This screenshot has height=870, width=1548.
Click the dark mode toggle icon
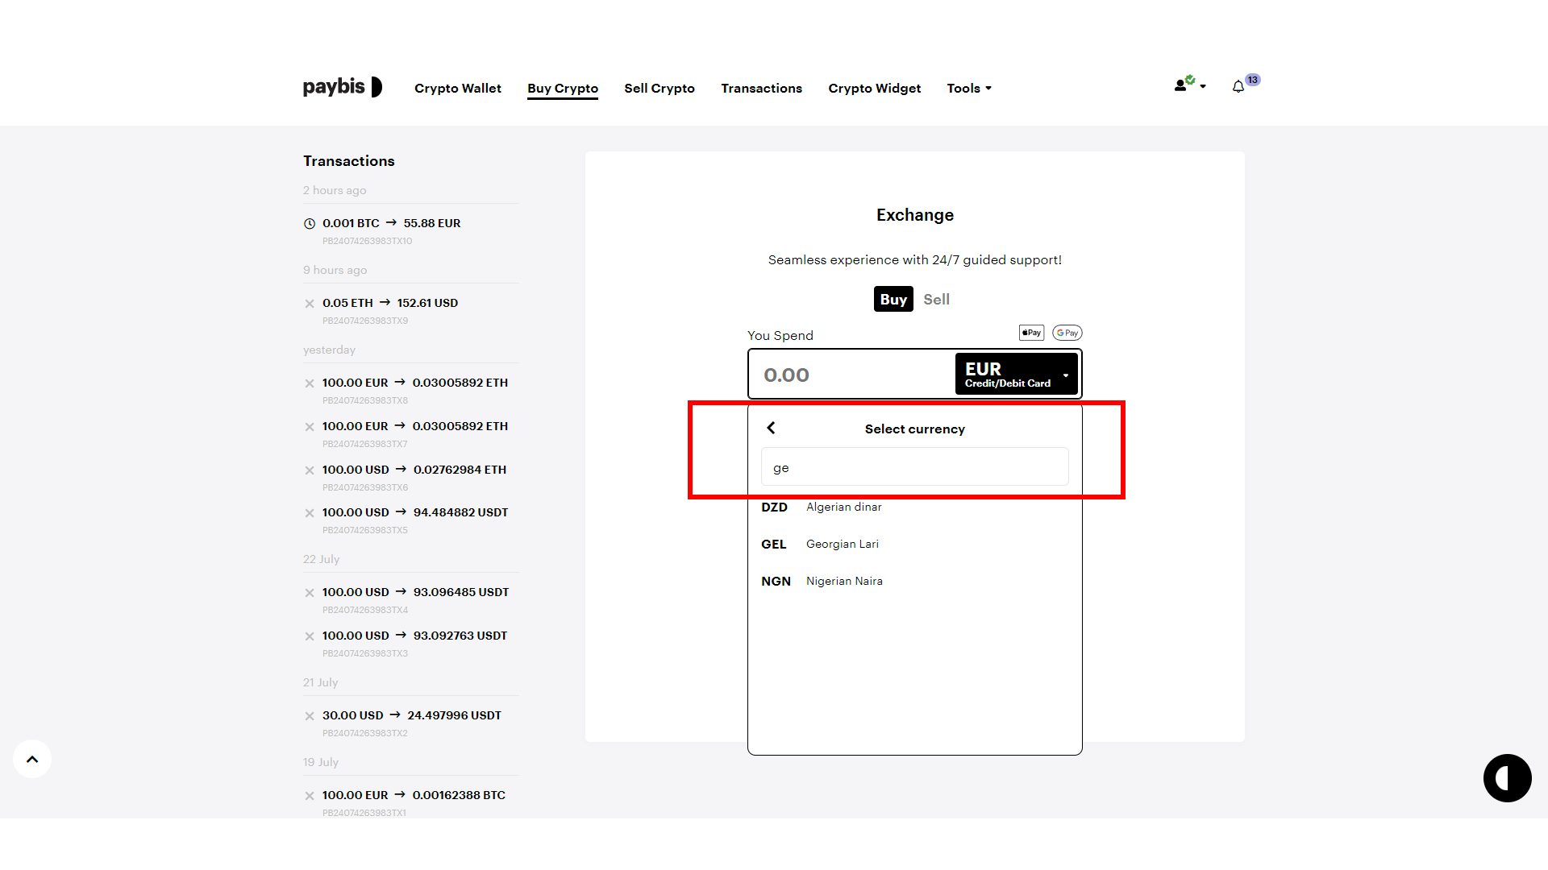click(1507, 779)
